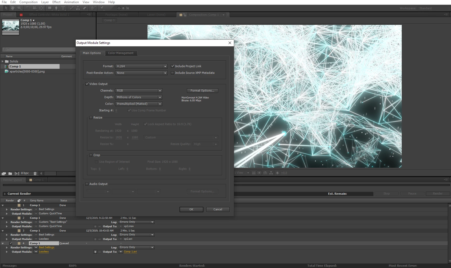Click label color swatch for render item 1

point(19,205)
